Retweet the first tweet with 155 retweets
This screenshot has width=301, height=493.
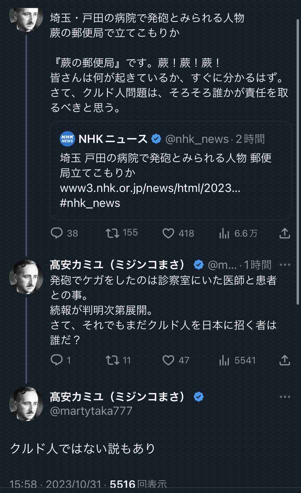tap(113, 233)
